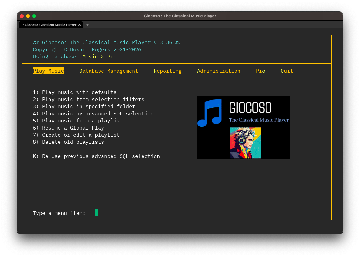Viewport: 360px width, 257px height.
Task: Click the green cursor in menu item prompt
Action: [x=96, y=213]
